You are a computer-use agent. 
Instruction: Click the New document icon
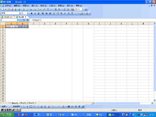pos(3,9)
